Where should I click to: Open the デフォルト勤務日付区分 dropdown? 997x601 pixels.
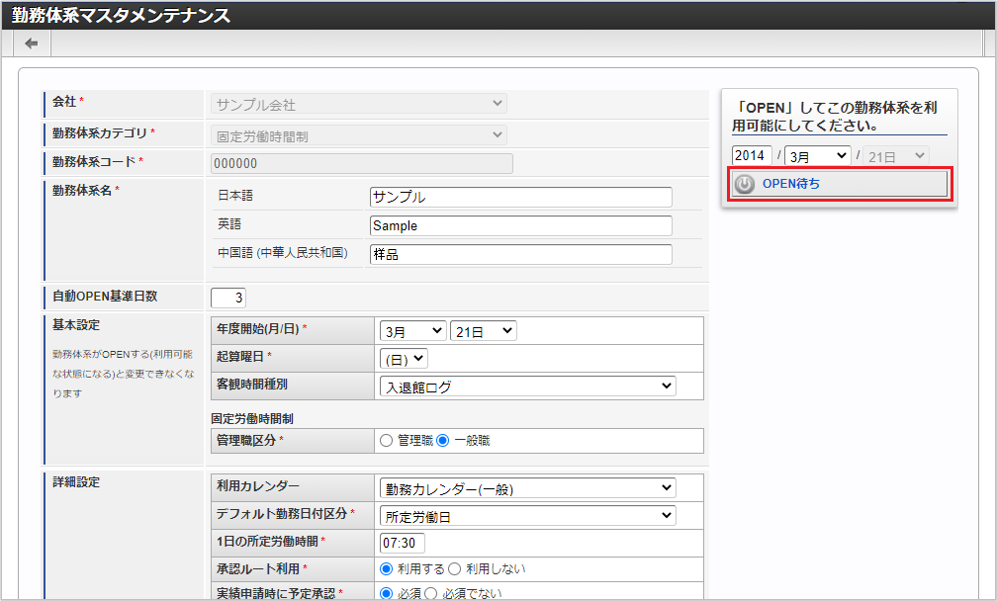click(x=528, y=516)
